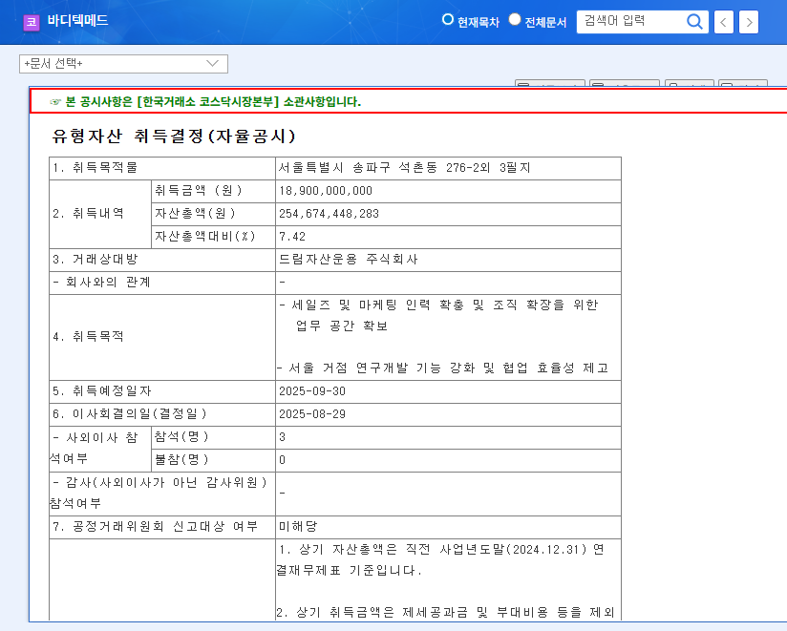Click the cell '2. 취득내역'
This screenshot has height=631, width=787.
pyautogui.click(x=100, y=214)
